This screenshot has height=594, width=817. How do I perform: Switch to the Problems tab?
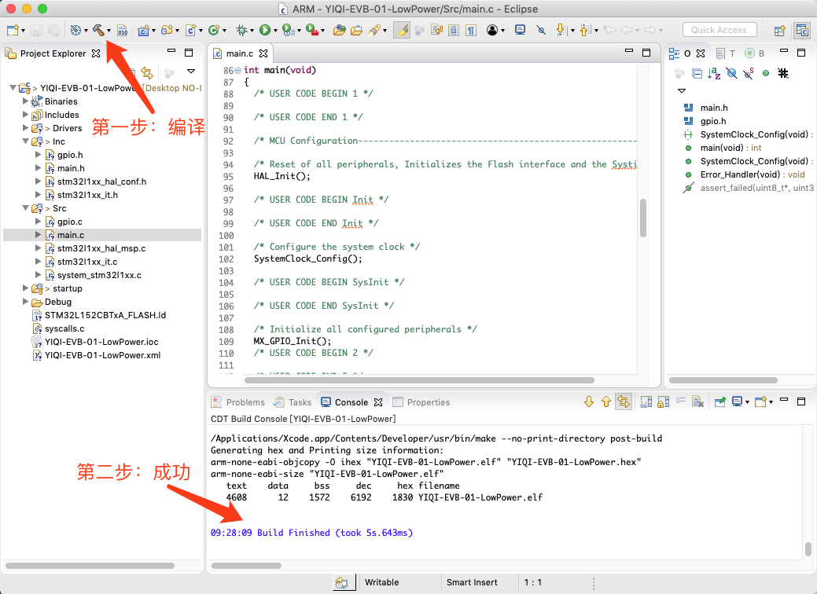point(238,402)
